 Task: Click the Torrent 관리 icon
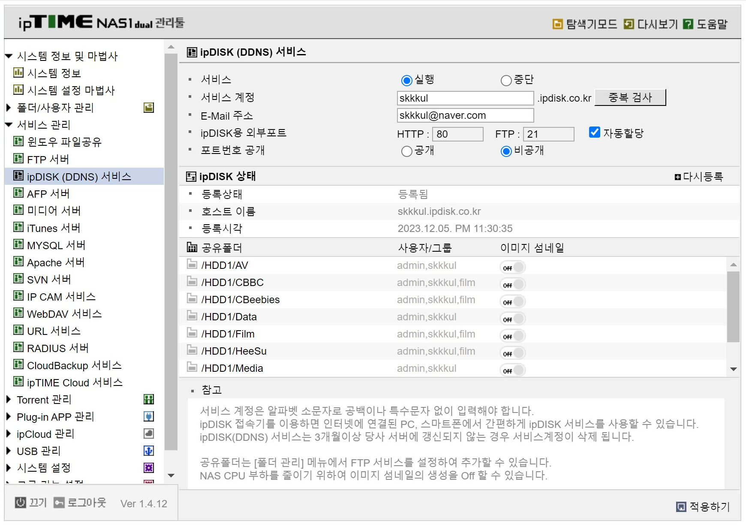pyautogui.click(x=149, y=399)
